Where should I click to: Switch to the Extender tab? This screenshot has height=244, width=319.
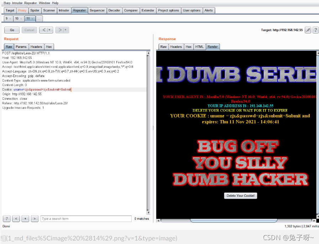[x=148, y=10]
